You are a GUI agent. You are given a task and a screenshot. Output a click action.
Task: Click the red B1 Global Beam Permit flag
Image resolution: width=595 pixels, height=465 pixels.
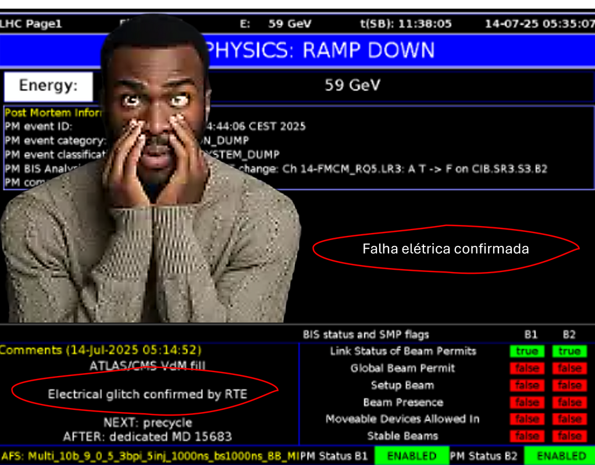pos(528,369)
